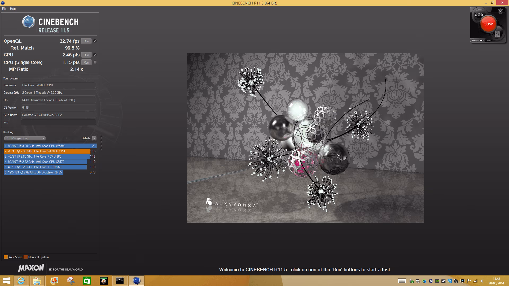Toggle the CPU test checkbox

[95, 55]
